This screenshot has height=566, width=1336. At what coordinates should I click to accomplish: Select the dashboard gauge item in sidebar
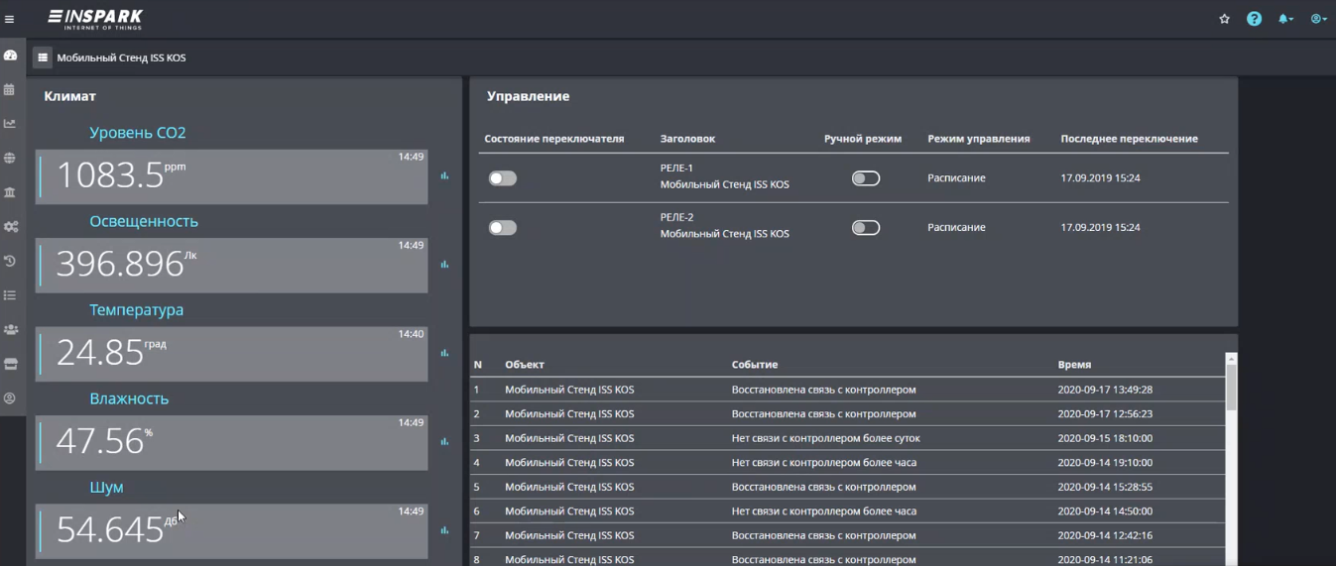pos(10,56)
